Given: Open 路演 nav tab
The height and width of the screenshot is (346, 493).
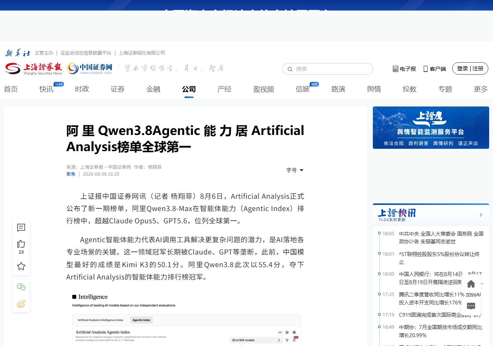Looking at the screenshot, I should 338,89.
